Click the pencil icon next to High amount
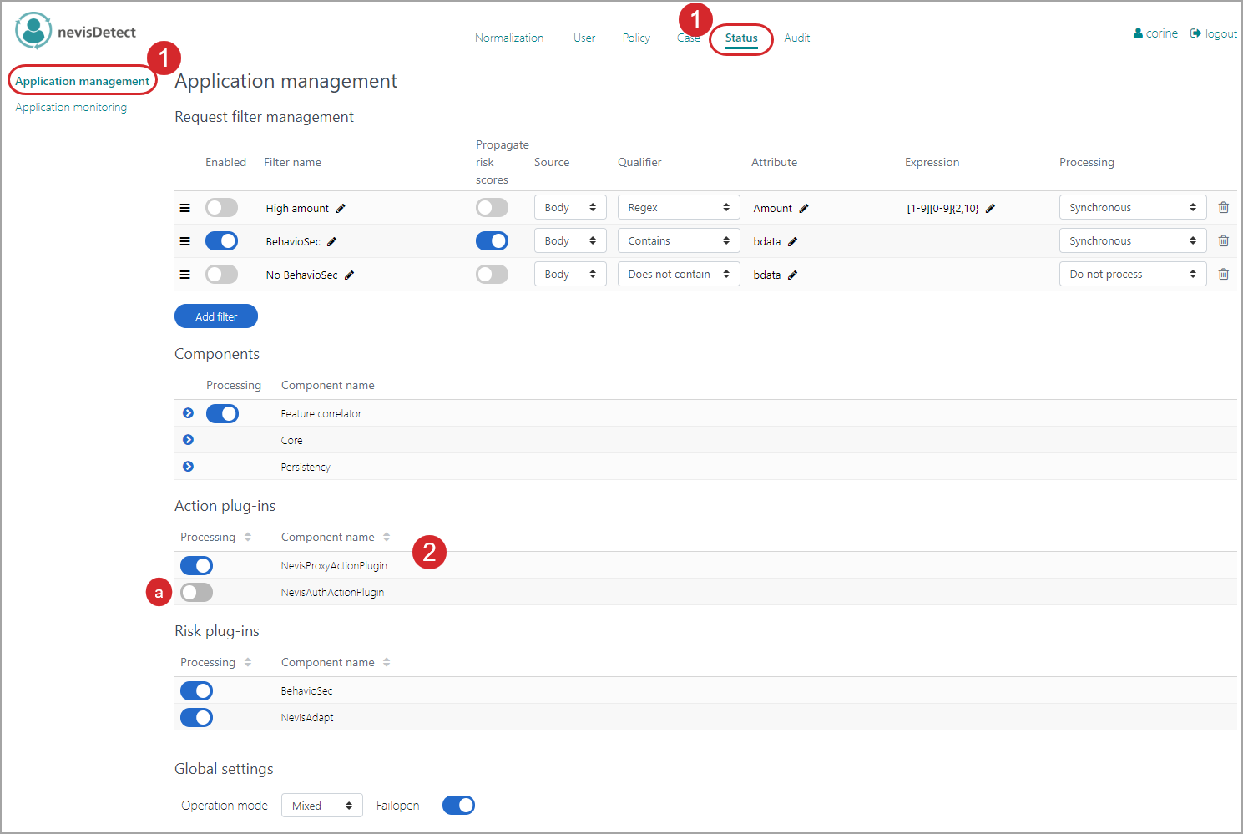Image resolution: width=1243 pixels, height=834 pixels. click(x=341, y=209)
